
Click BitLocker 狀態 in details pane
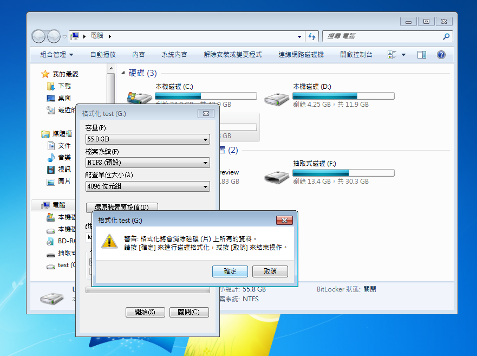pyautogui.click(x=346, y=289)
